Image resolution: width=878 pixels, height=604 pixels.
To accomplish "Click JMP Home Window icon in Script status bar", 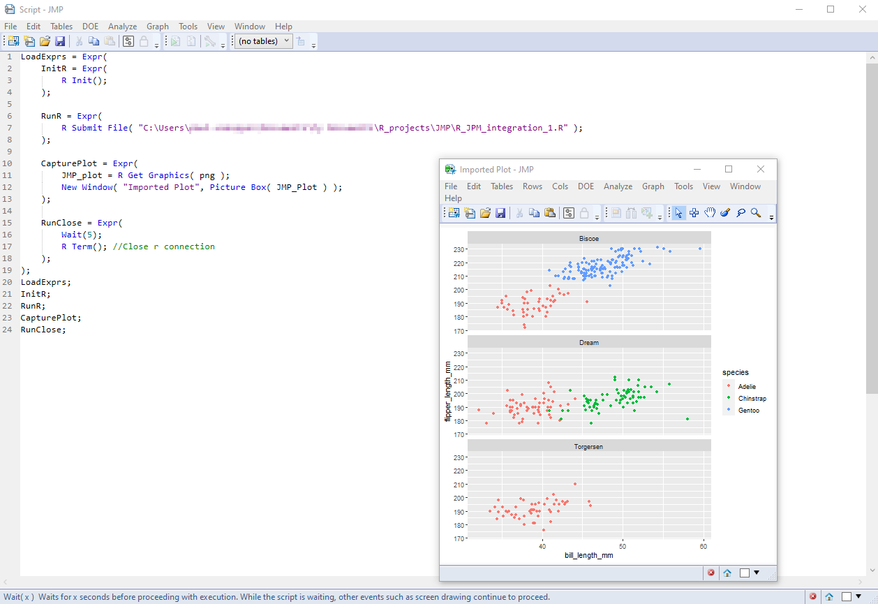I will click(829, 597).
